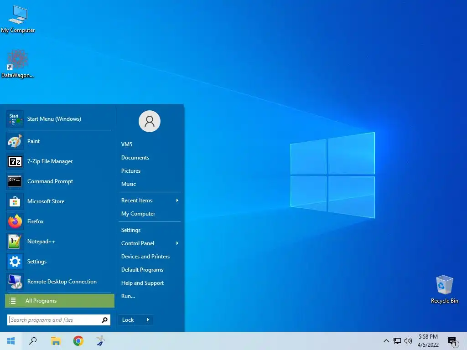
Task: Select the Recycle Bin icon
Action: tap(444, 289)
